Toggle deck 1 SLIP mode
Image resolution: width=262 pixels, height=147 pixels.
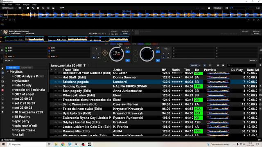click(x=127, y=48)
